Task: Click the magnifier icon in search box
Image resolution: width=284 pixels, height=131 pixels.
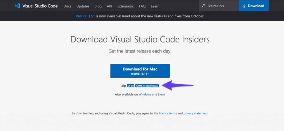Action: [204, 6]
